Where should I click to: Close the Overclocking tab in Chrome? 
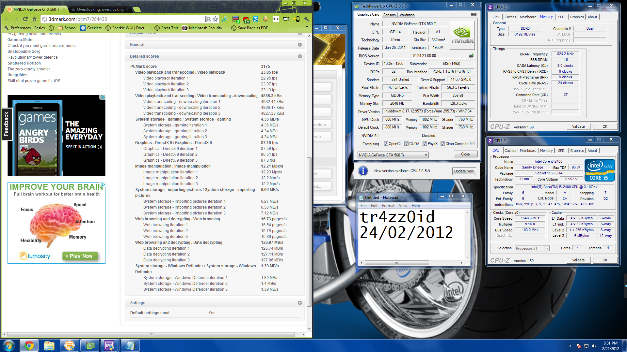tap(128, 9)
